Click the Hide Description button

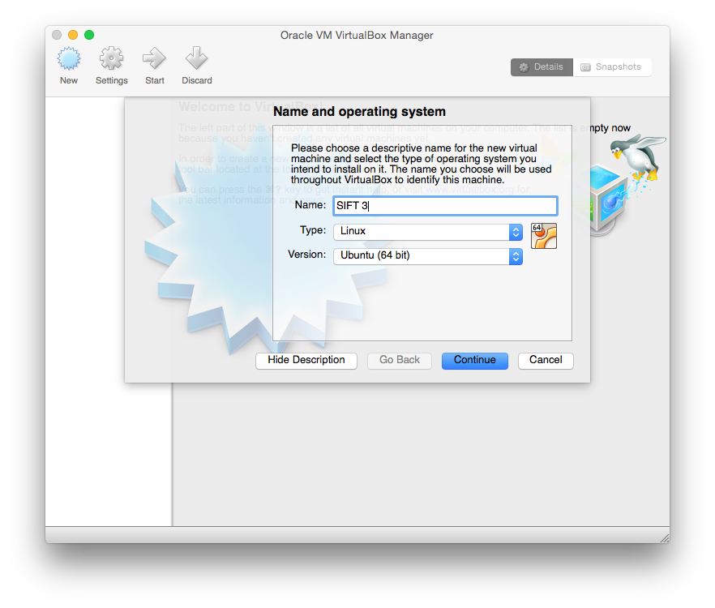[x=306, y=360]
